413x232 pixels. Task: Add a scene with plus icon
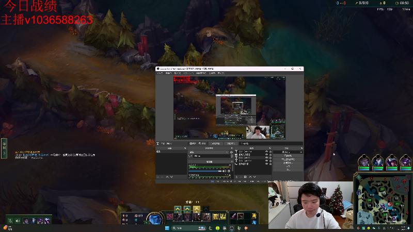coord(158,177)
